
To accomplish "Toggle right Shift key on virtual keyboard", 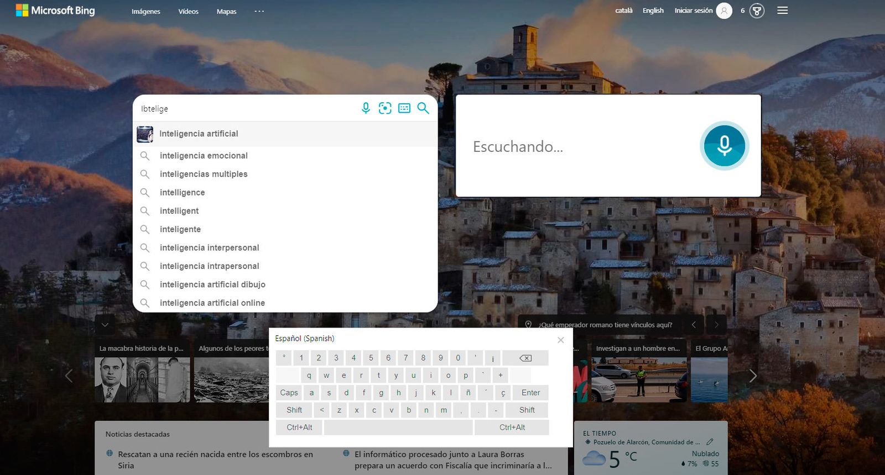I will coord(527,410).
